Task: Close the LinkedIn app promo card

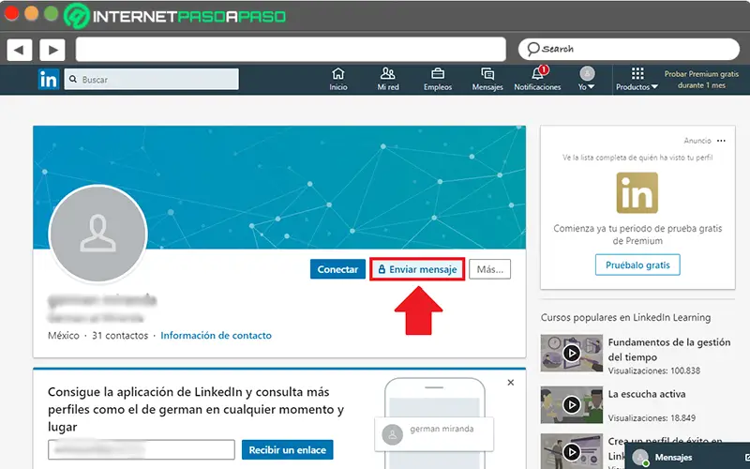Action: (x=511, y=383)
